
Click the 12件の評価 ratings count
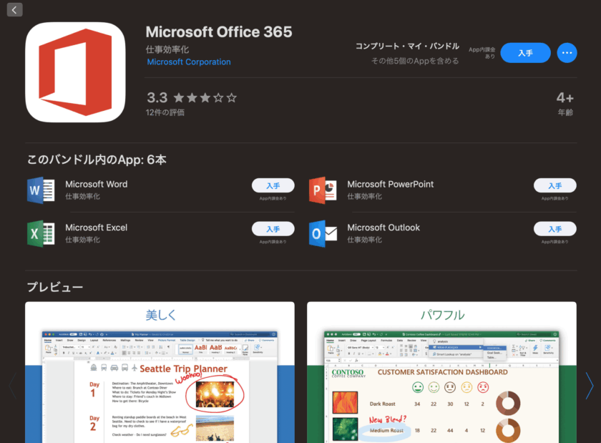[165, 112]
